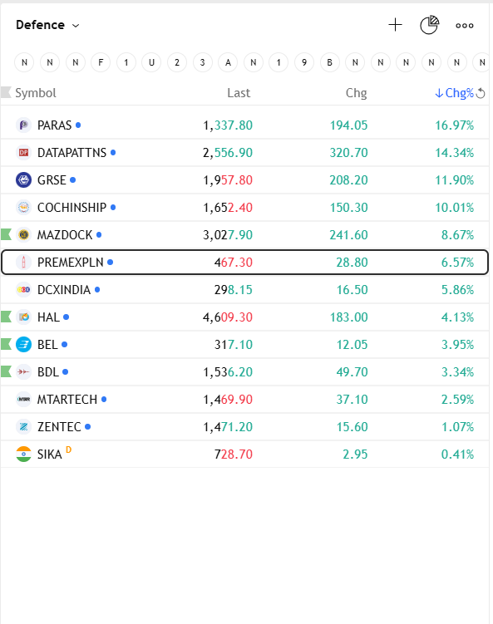493x624 pixels.
Task: Click last price 1,337.80 of PARAS
Action: 228,125
